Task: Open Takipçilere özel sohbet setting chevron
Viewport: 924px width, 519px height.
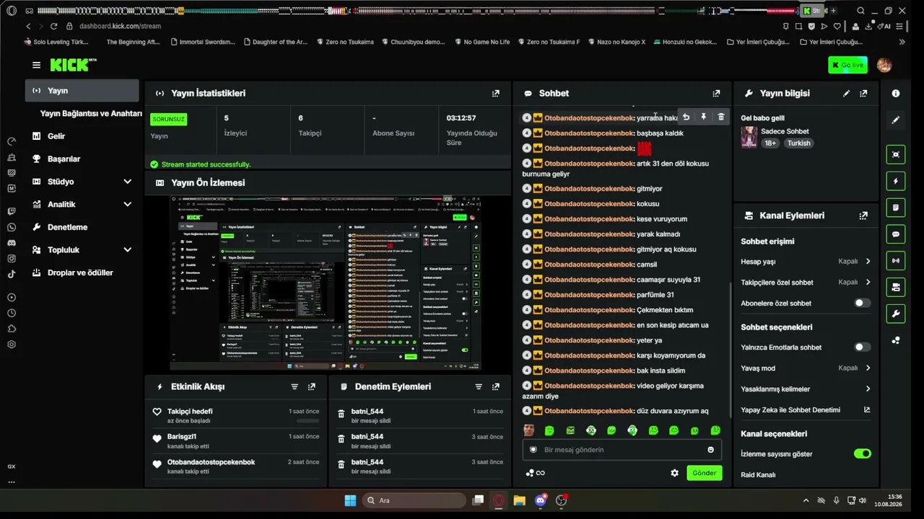Action: pos(868,282)
